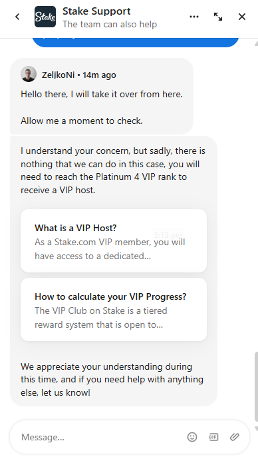Click the ZeljkoNi agent name
258x459 pixels.
click(x=58, y=75)
